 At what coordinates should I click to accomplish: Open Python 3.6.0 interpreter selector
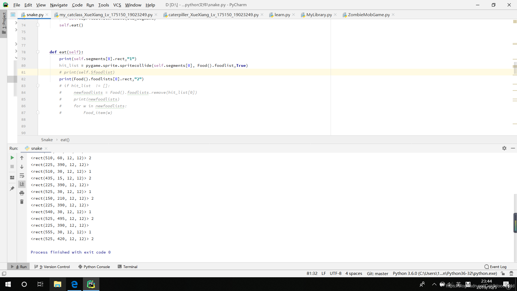445,273
